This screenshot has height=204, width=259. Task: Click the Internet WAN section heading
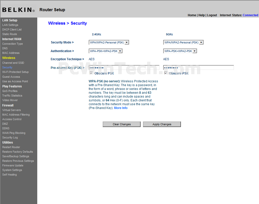coord(12,39)
